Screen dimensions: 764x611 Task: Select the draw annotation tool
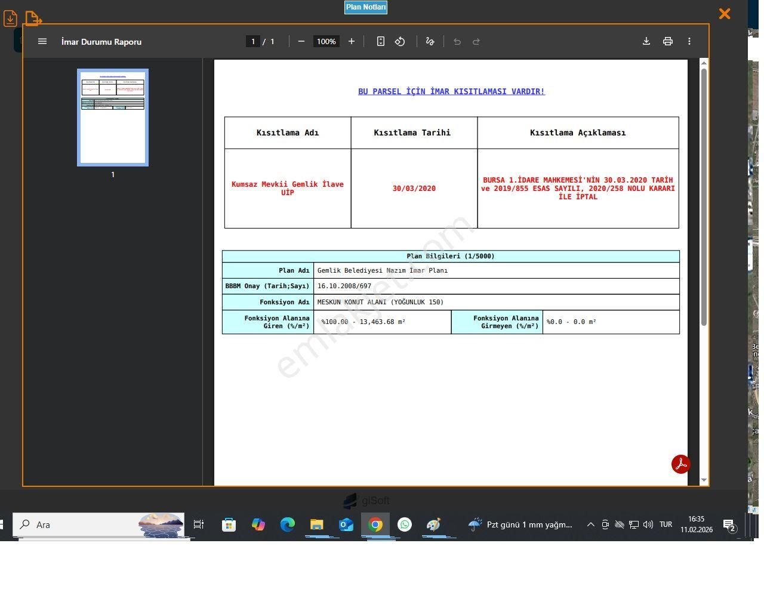430,42
